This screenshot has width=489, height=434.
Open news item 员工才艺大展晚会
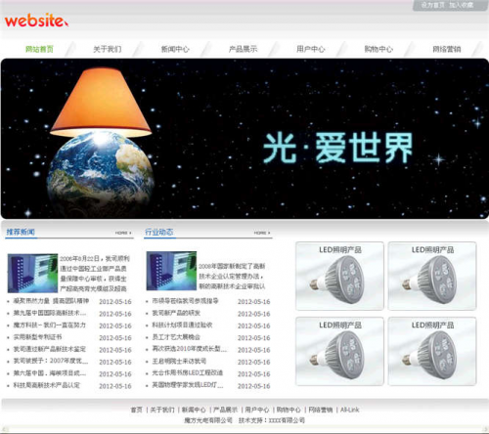(x=176, y=337)
